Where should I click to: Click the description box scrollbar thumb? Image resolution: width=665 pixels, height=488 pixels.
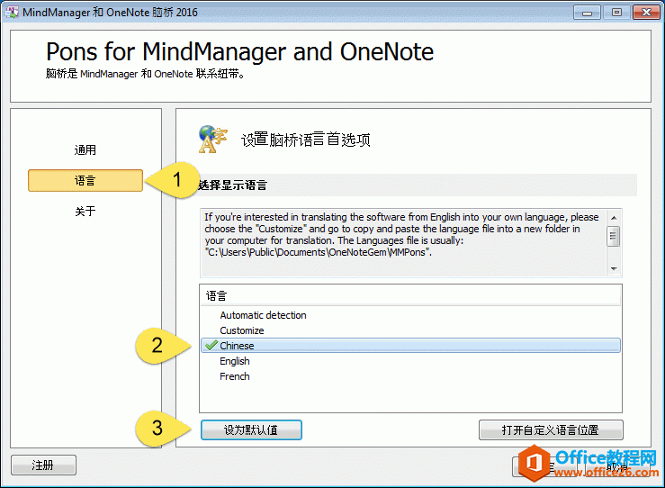(614, 237)
